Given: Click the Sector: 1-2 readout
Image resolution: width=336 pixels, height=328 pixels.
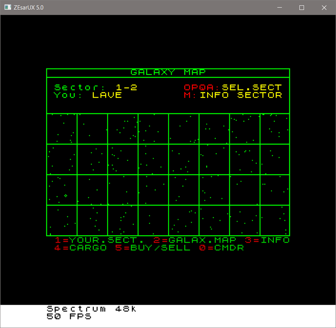Looking at the screenshot, I should 96,87.
